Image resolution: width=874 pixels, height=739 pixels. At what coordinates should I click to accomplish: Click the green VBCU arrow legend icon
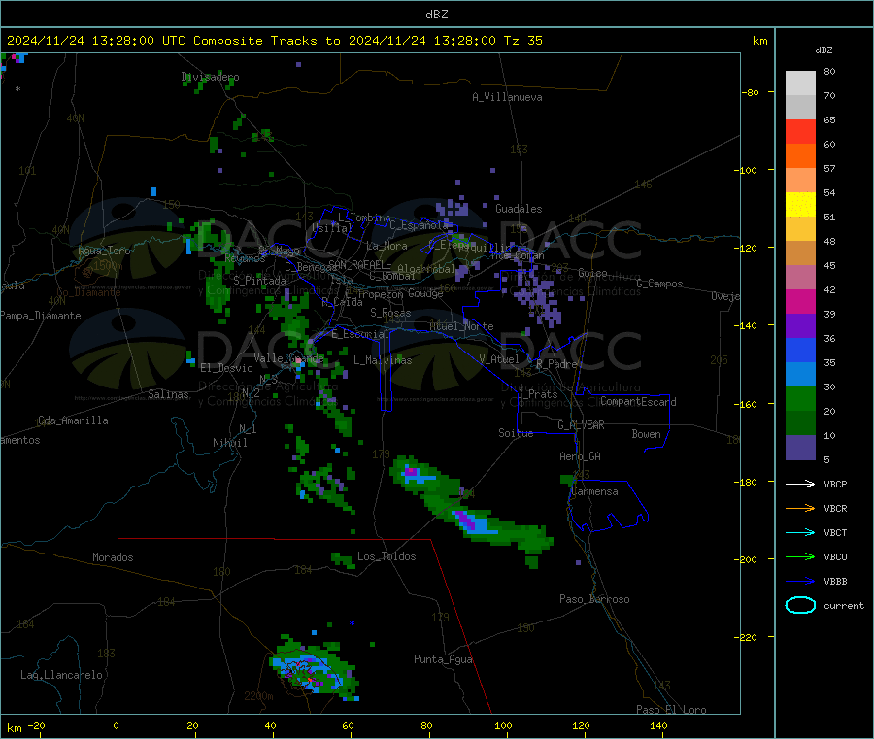coord(800,556)
